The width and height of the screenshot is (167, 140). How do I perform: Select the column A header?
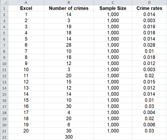pyautogui.click(x=26, y=2)
